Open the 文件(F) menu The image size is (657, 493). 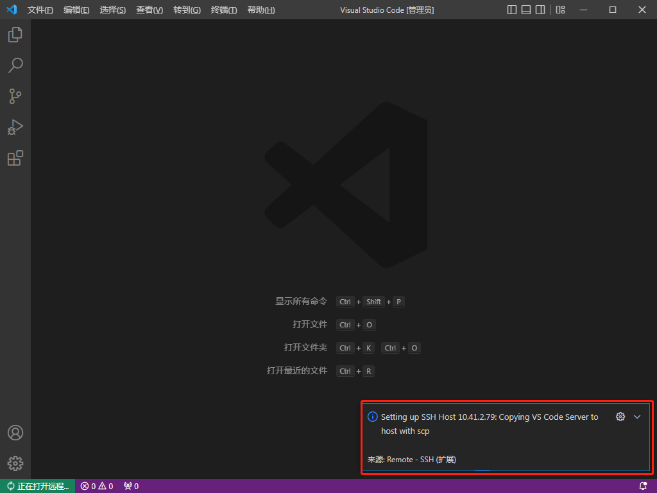click(x=40, y=10)
